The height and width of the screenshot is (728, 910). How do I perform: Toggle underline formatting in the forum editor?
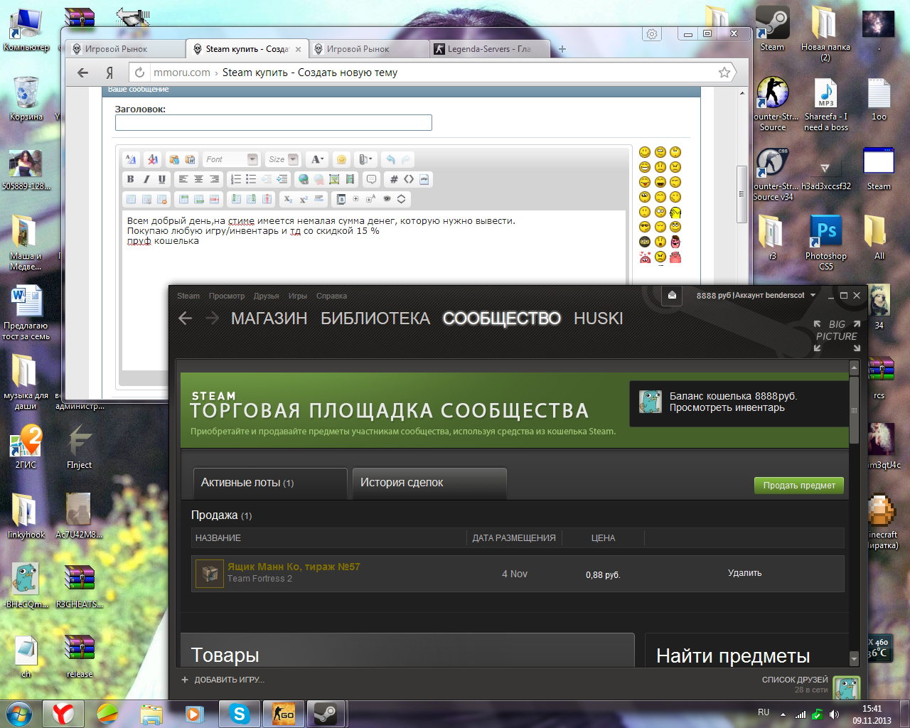pyautogui.click(x=162, y=179)
